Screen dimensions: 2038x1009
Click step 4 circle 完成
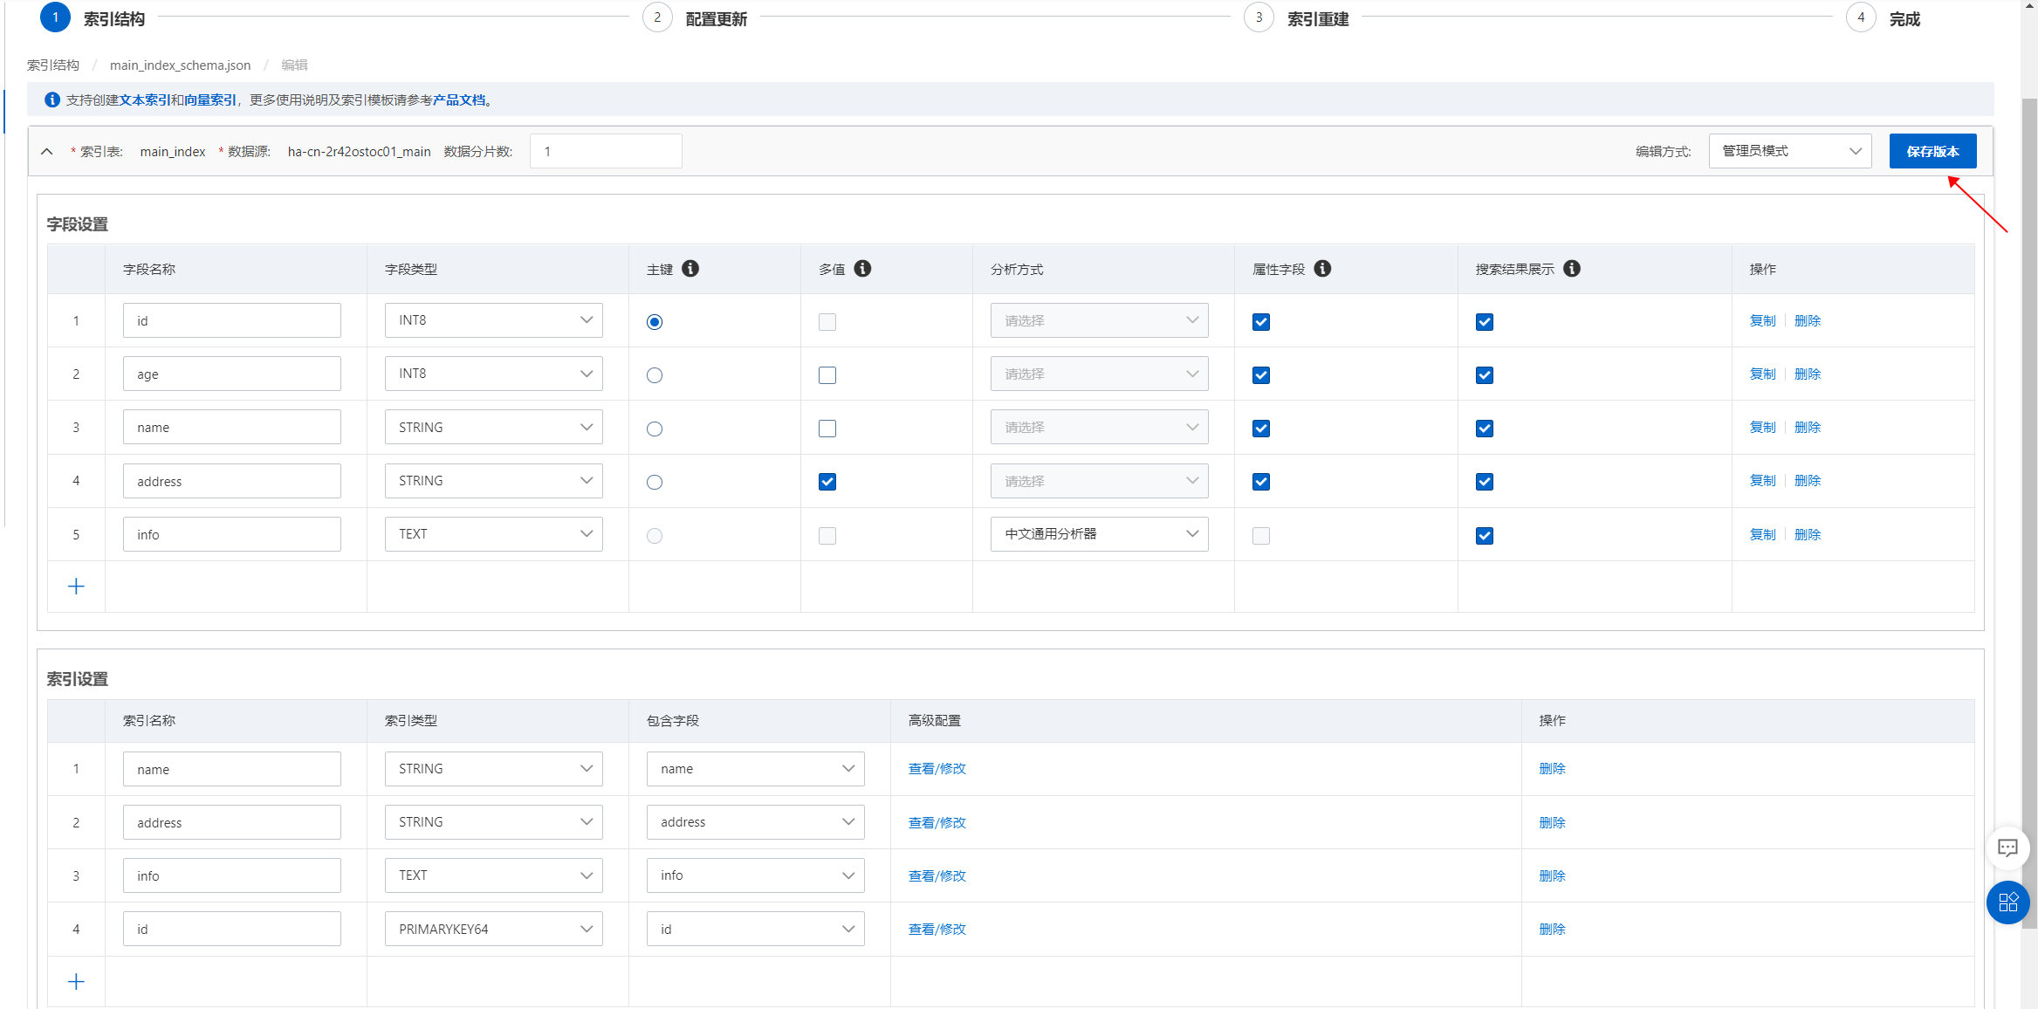1861,17
